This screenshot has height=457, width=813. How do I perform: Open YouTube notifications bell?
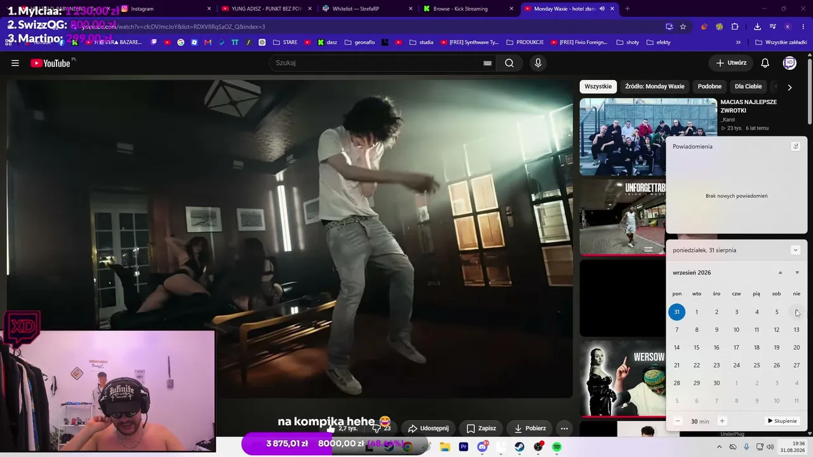click(x=765, y=63)
